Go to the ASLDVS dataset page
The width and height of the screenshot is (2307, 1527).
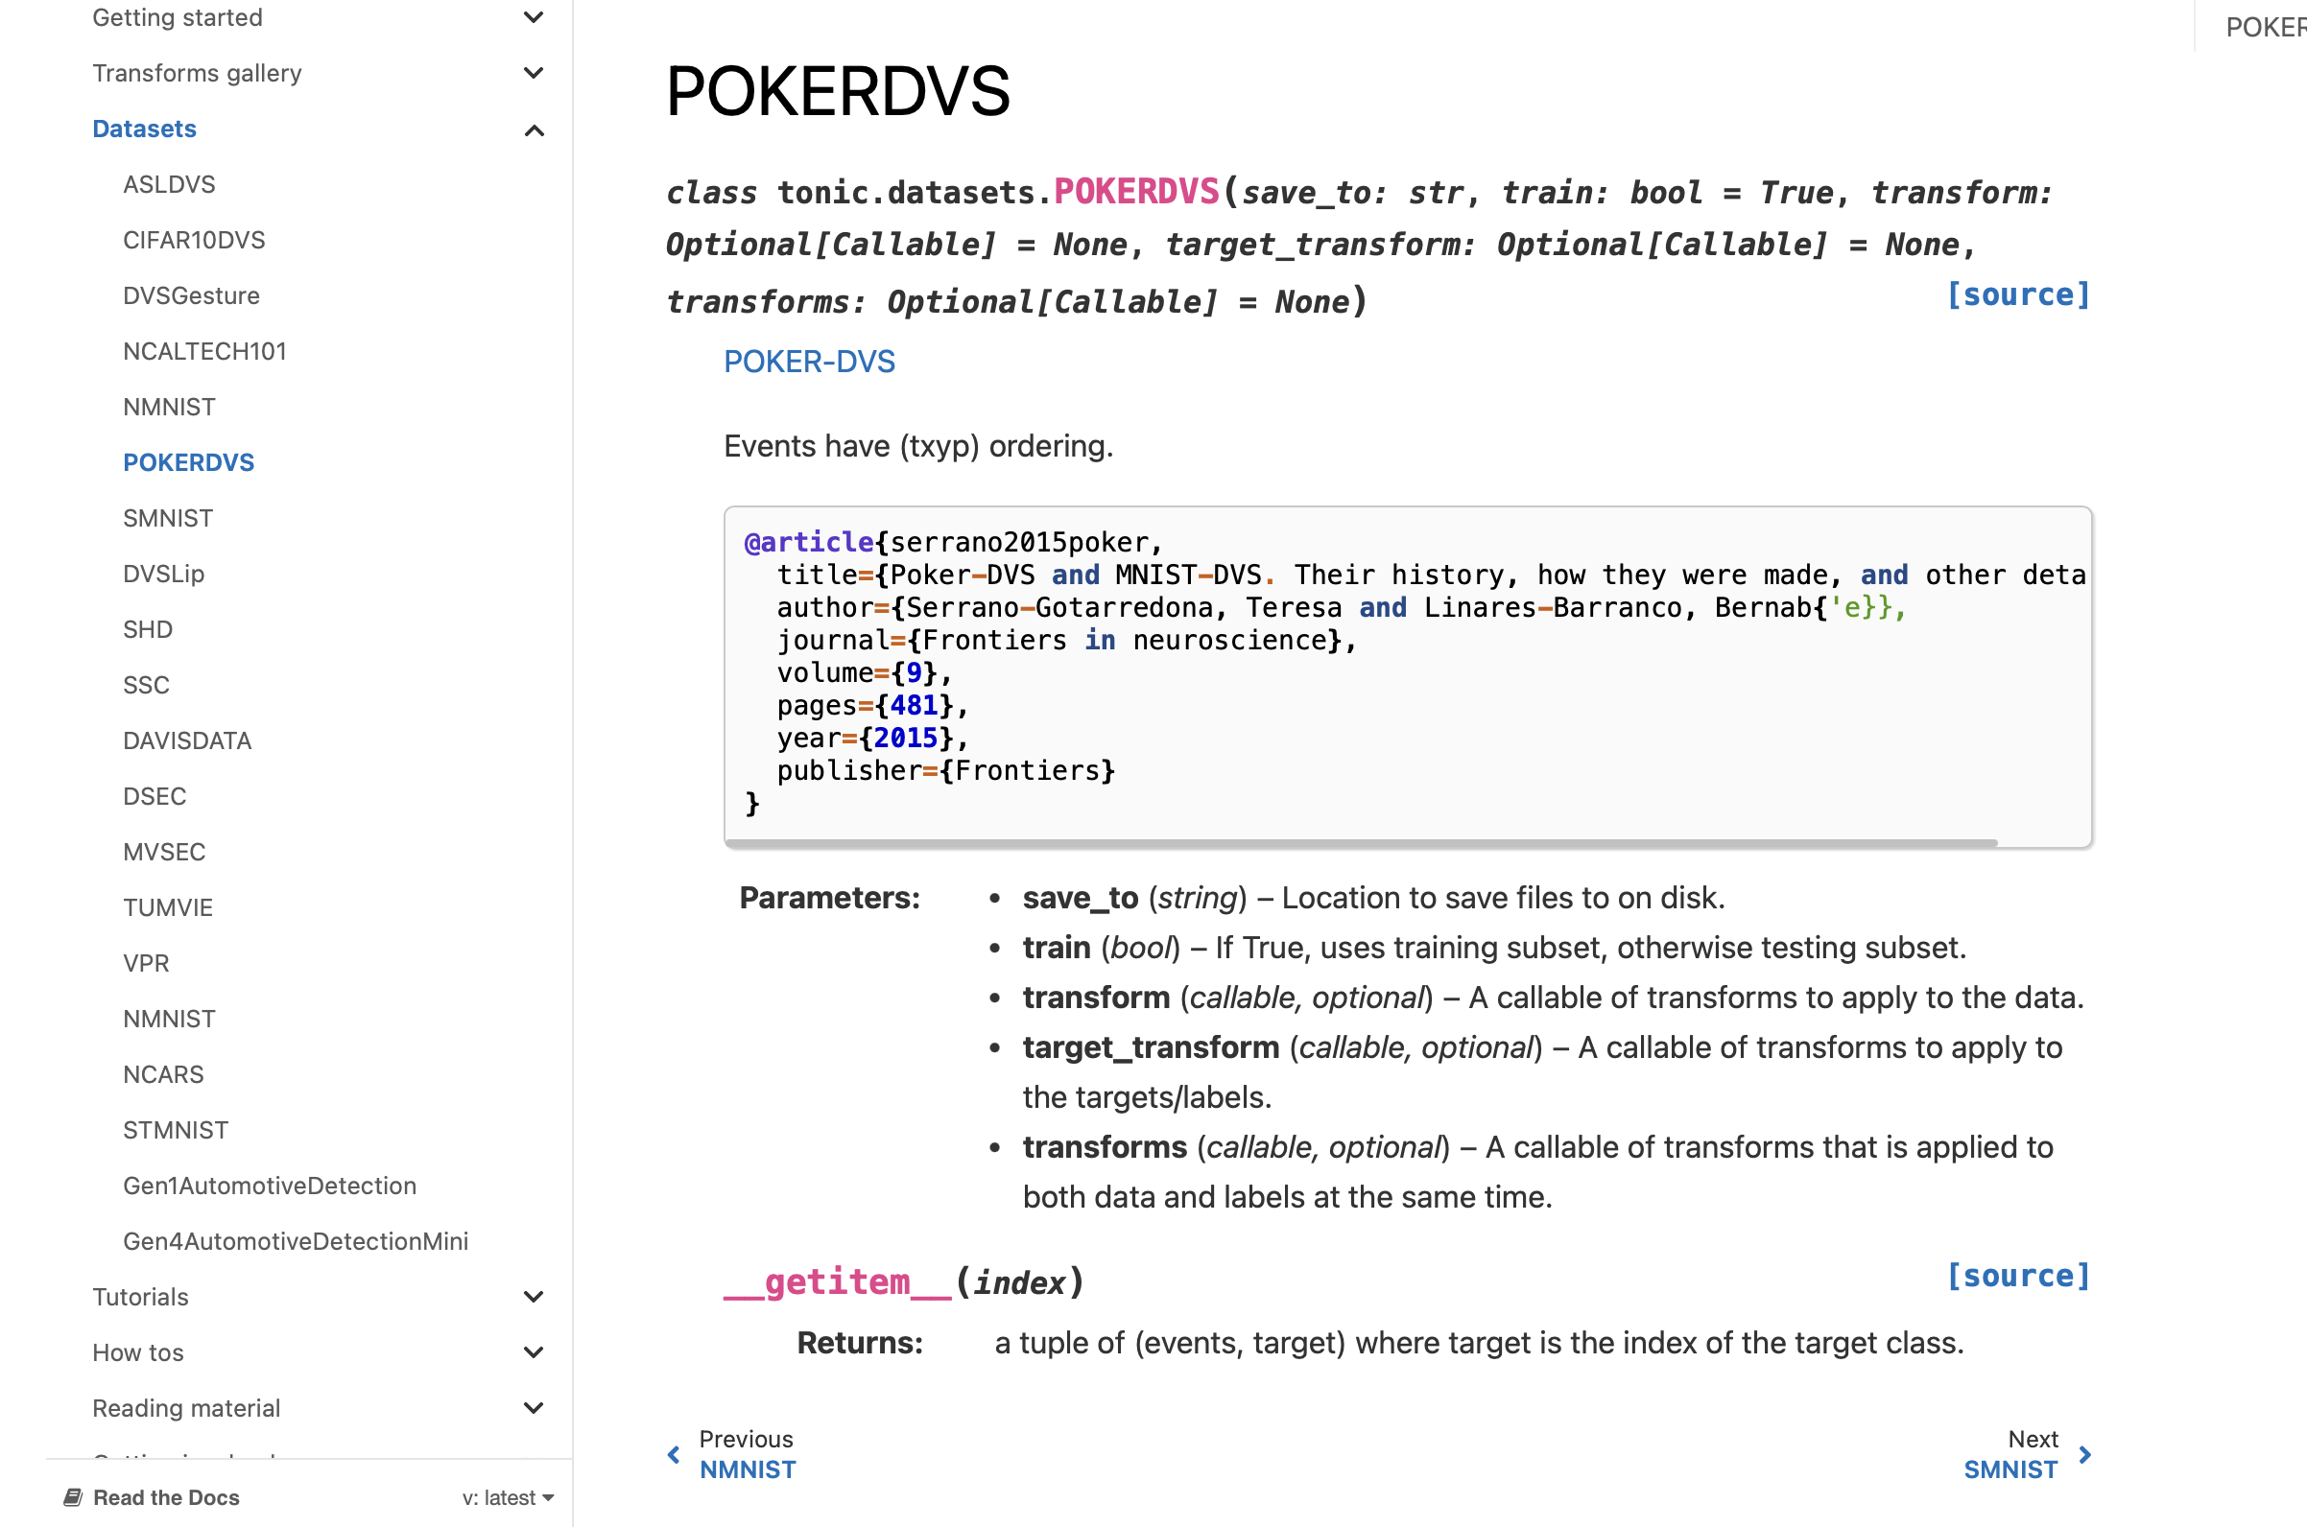click(169, 184)
